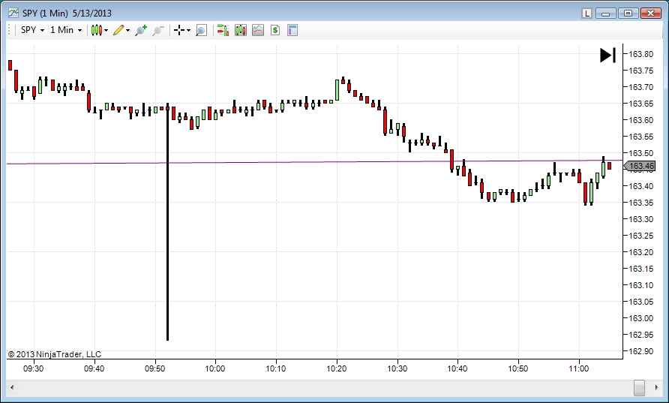Select the crosshair cursor icon
This screenshot has width=669, height=403.
click(x=179, y=30)
